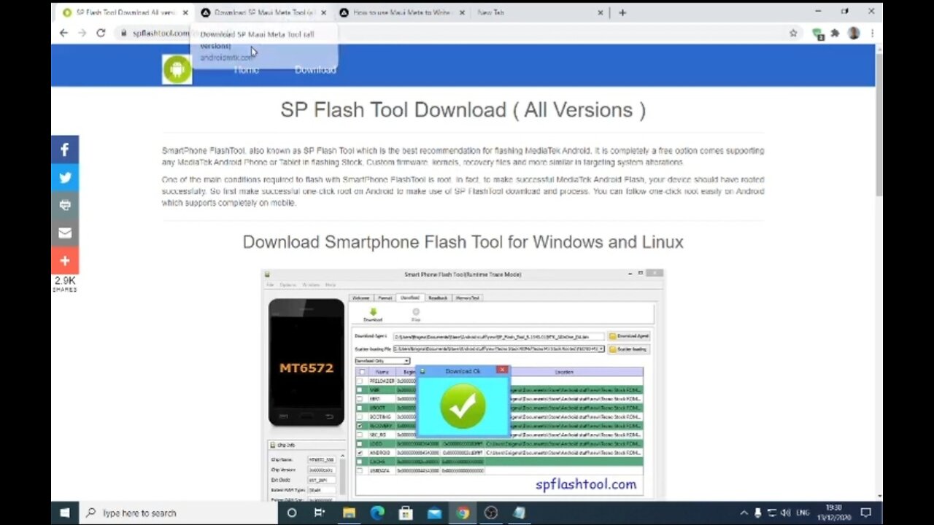Open the green extension icon in the toolbar
Screen dimensions: 934x525
(818, 33)
